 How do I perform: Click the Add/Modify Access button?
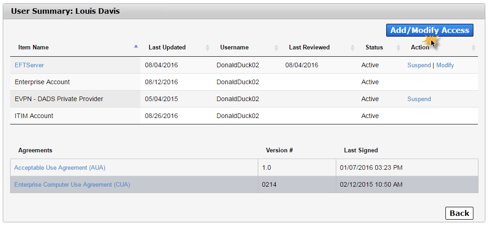pos(429,30)
